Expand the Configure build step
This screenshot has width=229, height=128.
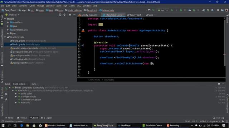(16, 97)
